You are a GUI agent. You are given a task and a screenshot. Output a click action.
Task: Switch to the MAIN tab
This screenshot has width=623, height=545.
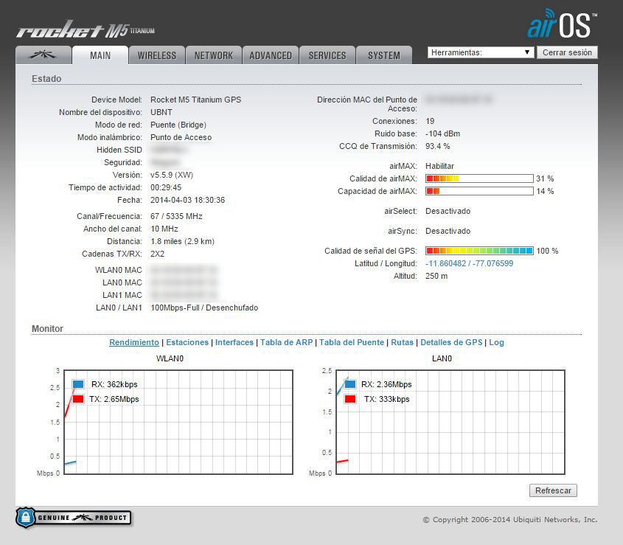(x=100, y=55)
